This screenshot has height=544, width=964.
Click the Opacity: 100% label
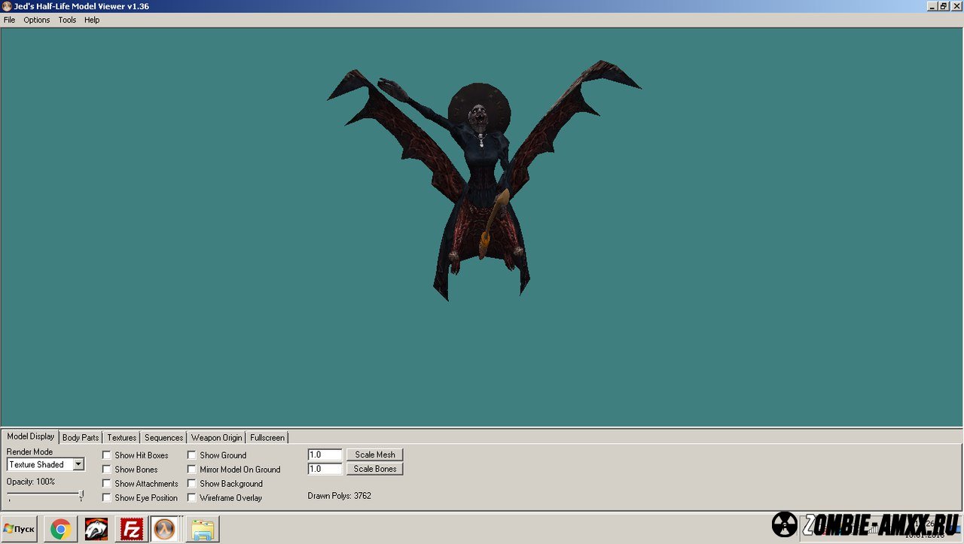tap(31, 482)
